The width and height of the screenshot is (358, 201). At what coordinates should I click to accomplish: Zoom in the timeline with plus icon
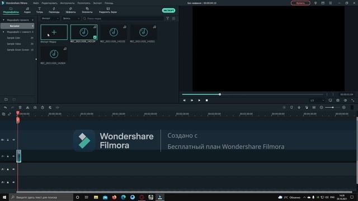coord(344,107)
